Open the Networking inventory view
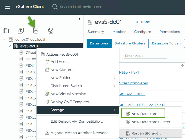Viewport: 185px width, 140px height. click(51, 30)
